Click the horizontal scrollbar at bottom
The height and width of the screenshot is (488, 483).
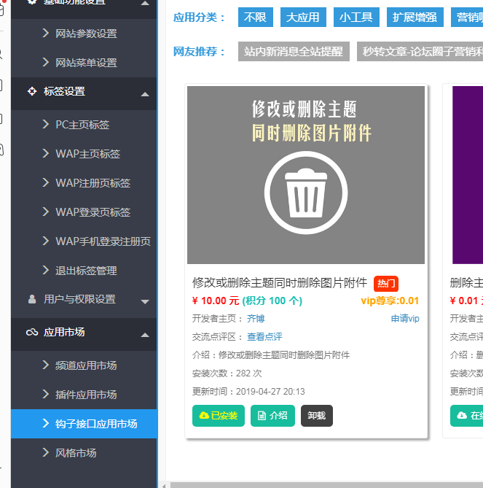[321, 484]
